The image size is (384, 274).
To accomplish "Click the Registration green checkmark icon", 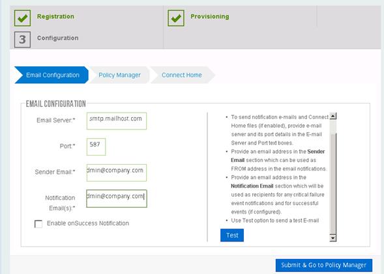I will [22, 18].
